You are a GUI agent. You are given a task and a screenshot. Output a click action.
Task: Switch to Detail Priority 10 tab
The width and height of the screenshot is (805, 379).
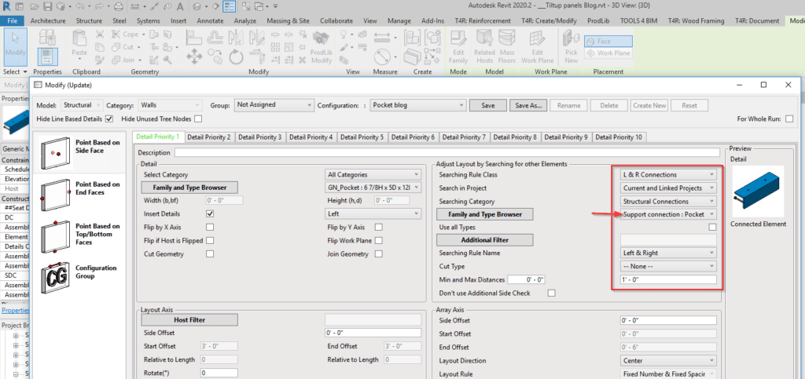[619, 137]
